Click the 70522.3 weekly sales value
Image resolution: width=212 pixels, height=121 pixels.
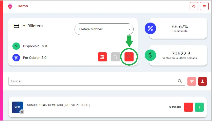point(181,53)
